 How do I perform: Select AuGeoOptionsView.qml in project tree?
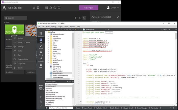pos(60,75)
